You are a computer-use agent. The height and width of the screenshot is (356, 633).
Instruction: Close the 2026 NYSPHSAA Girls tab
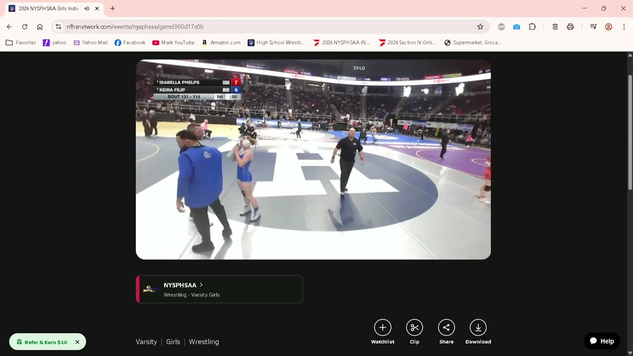[97, 8]
